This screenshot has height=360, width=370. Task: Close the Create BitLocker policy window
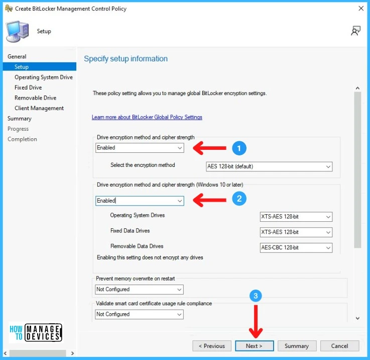tap(361, 9)
